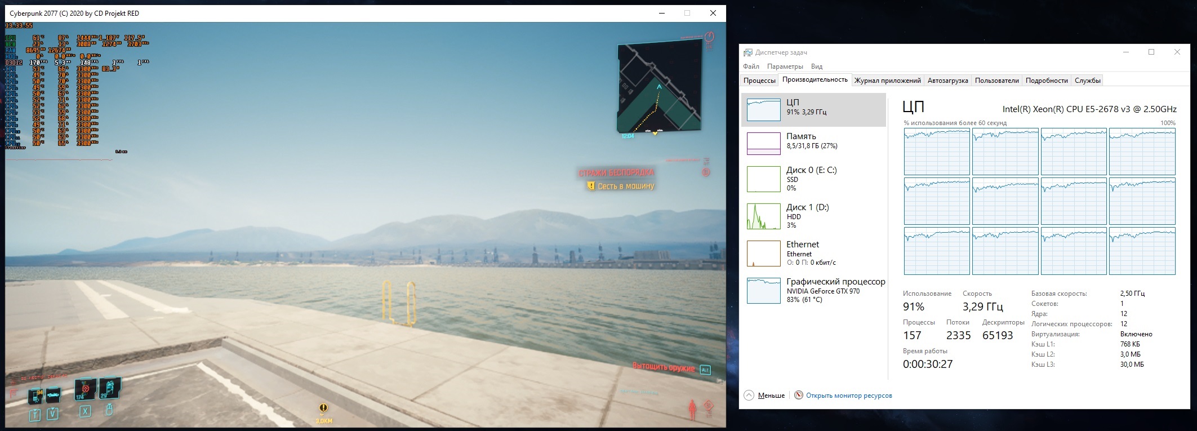
Task: Click the Task Manager title bar icon
Action: click(x=748, y=52)
